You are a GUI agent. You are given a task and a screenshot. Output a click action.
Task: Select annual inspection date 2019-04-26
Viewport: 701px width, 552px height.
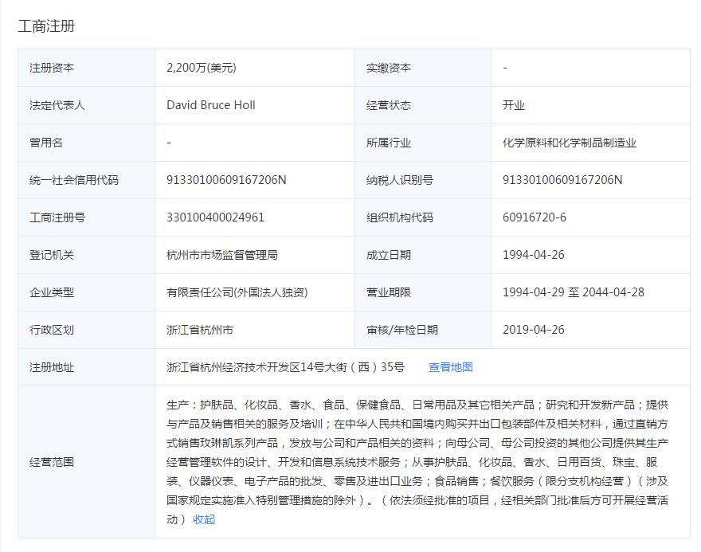coord(534,330)
